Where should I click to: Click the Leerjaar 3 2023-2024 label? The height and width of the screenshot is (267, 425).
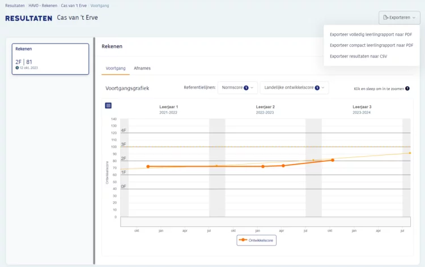(x=362, y=110)
